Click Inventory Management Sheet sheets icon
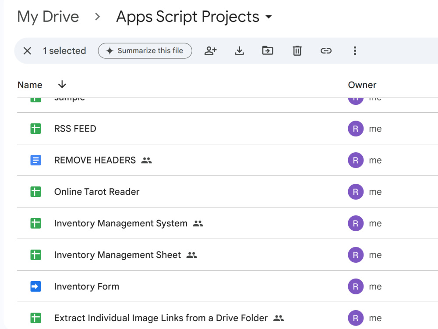Viewport: 438px width, 329px height. point(35,255)
